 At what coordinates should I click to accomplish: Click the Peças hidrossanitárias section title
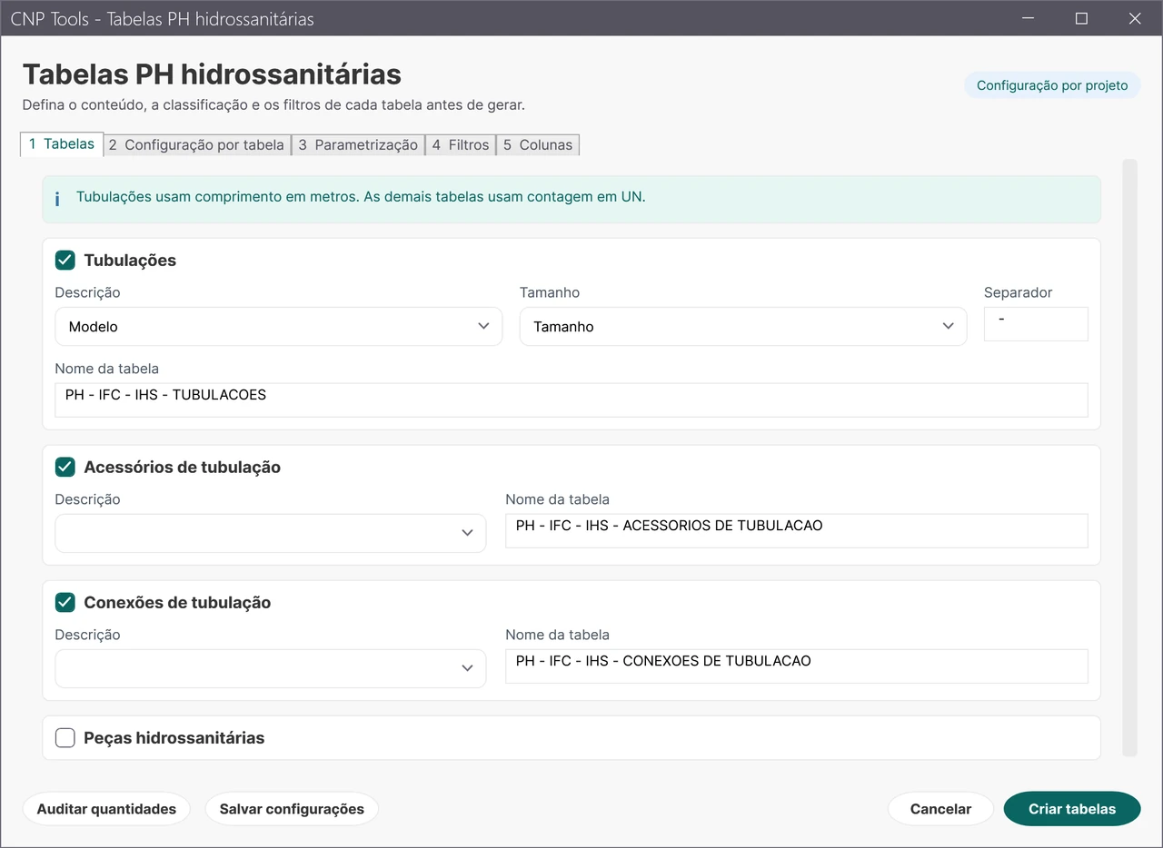click(174, 738)
